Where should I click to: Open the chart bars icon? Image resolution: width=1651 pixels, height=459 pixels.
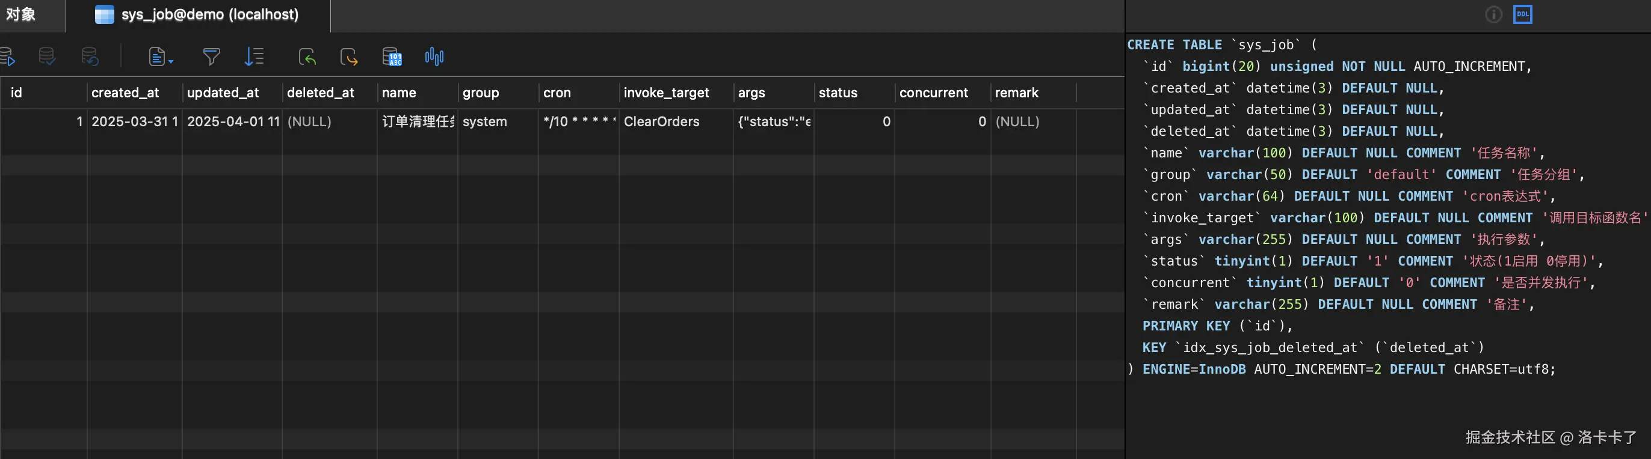[x=434, y=57]
